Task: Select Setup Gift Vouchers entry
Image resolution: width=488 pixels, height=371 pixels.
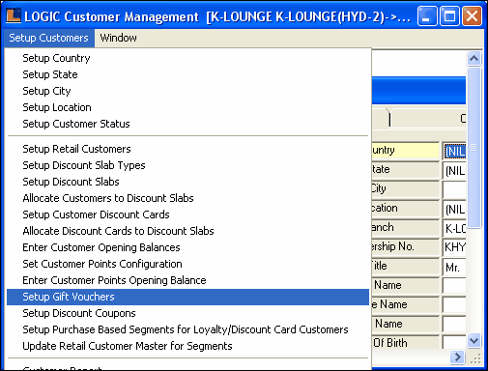Action: click(187, 297)
